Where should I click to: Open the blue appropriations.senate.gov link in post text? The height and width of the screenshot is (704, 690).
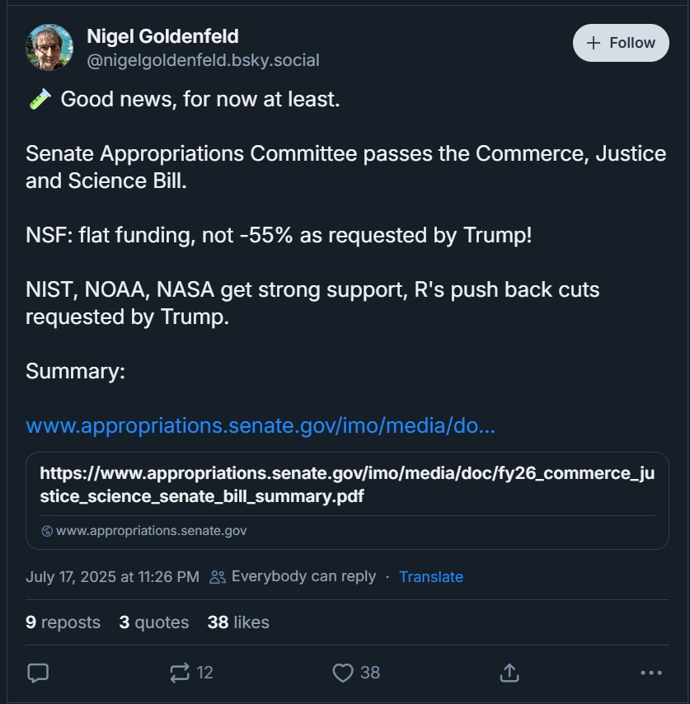click(261, 426)
